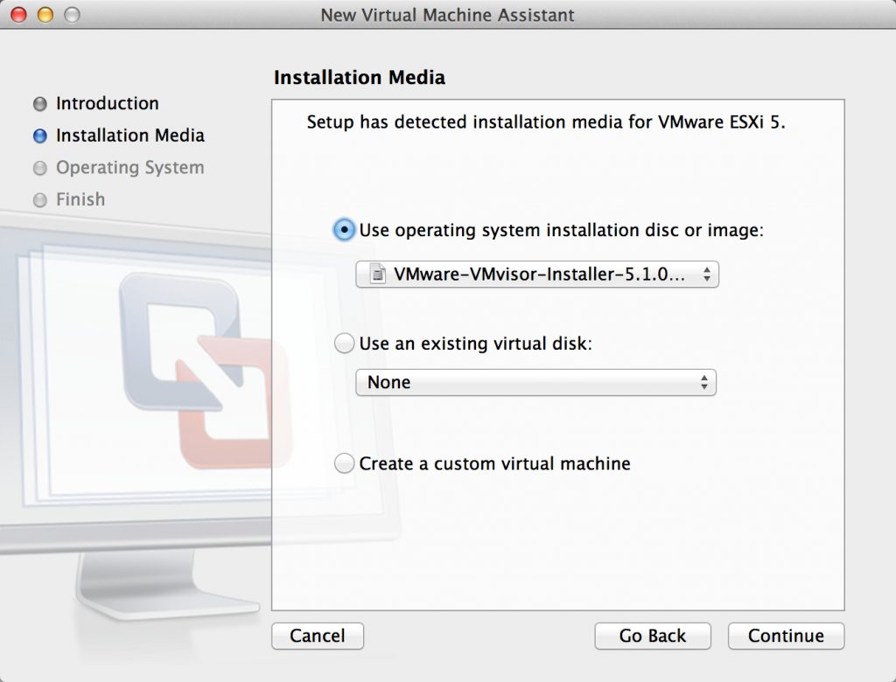The width and height of the screenshot is (896, 682).
Task: Click the disc image file icon in dropdown
Action: coord(377,275)
